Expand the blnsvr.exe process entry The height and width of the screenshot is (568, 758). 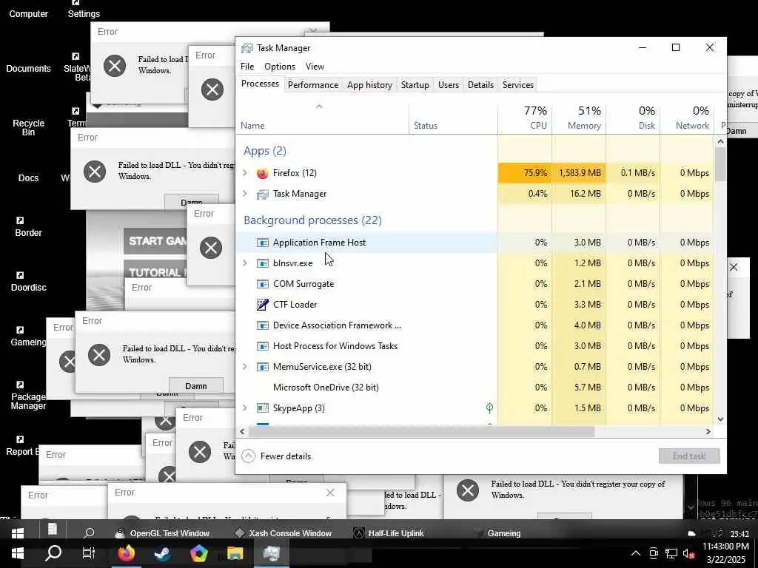(x=244, y=263)
